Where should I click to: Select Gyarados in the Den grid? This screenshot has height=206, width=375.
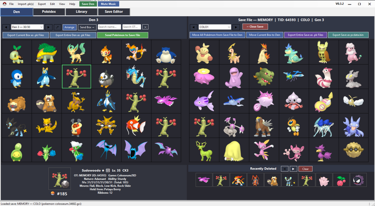[136, 77]
